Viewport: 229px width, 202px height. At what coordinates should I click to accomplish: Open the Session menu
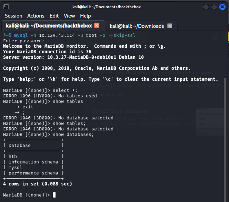[x=13, y=16]
